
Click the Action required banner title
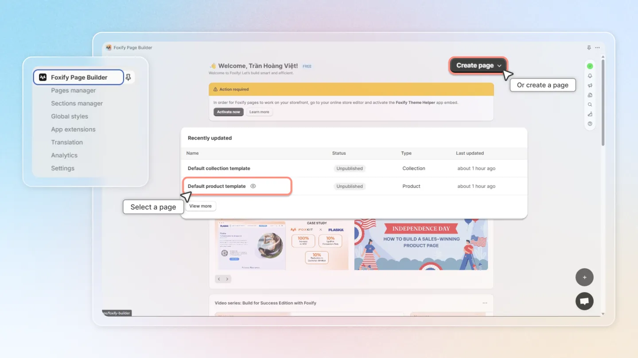click(x=234, y=89)
